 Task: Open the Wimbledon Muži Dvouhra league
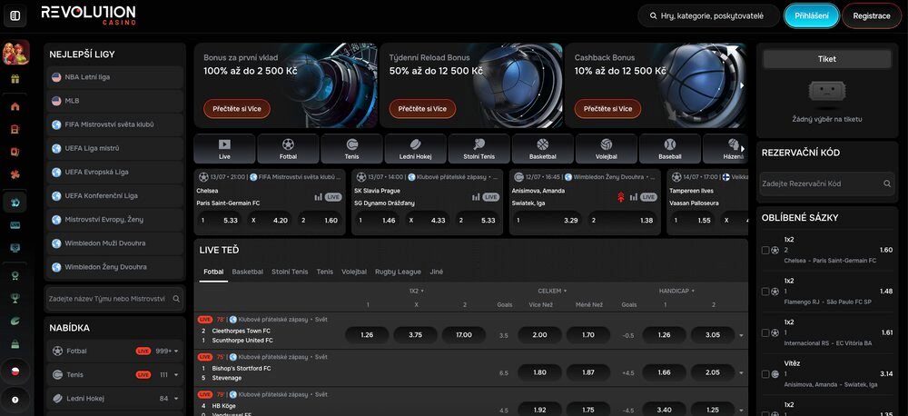tap(114, 243)
